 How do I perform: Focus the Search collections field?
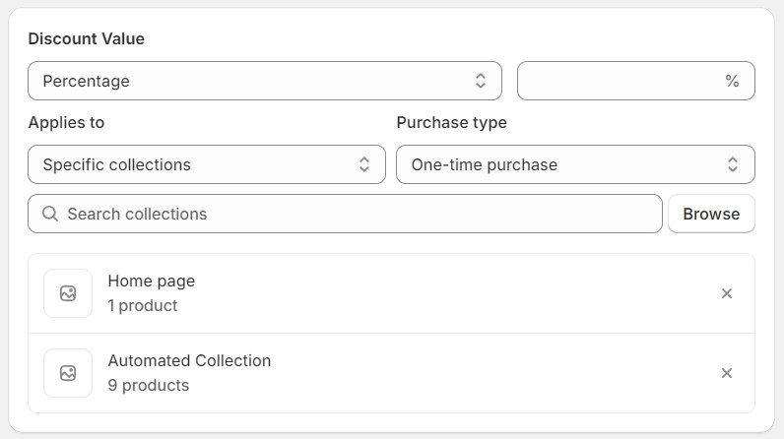tap(355, 214)
